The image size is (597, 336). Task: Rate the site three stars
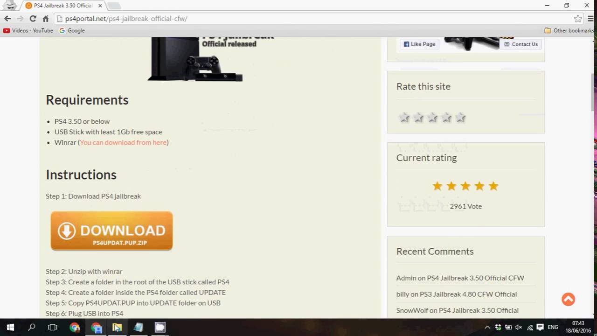coord(432,118)
